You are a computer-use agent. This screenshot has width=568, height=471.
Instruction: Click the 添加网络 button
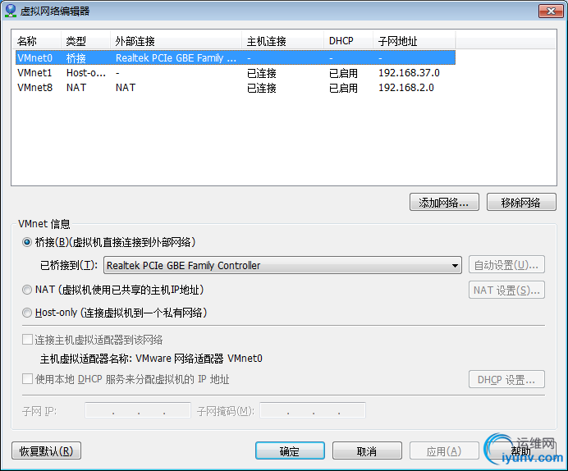click(x=444, y=202)
